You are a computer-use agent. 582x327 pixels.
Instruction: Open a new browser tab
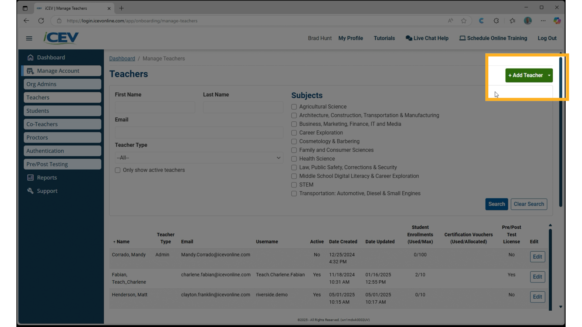pyautogui.click(x=122, y=8)
